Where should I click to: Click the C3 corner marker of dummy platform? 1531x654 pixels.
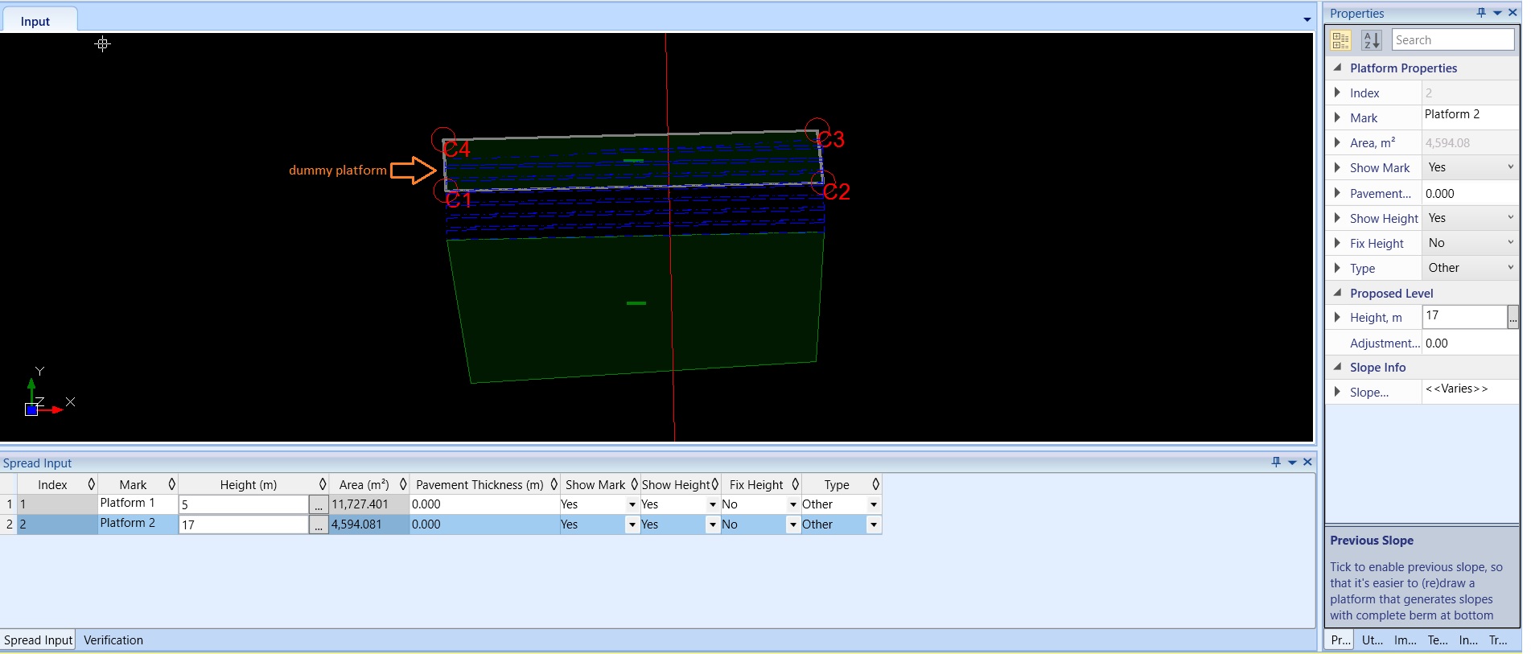click(x=817, y=130)
